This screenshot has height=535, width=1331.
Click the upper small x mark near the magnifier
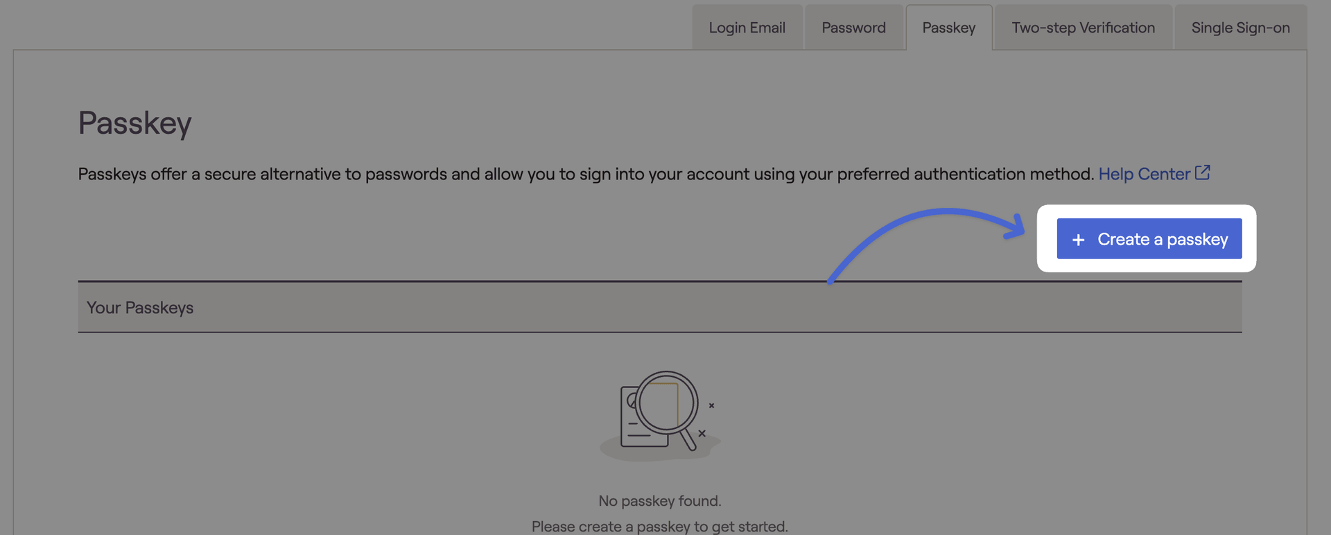pyautogui.click(x=711, y=405)
